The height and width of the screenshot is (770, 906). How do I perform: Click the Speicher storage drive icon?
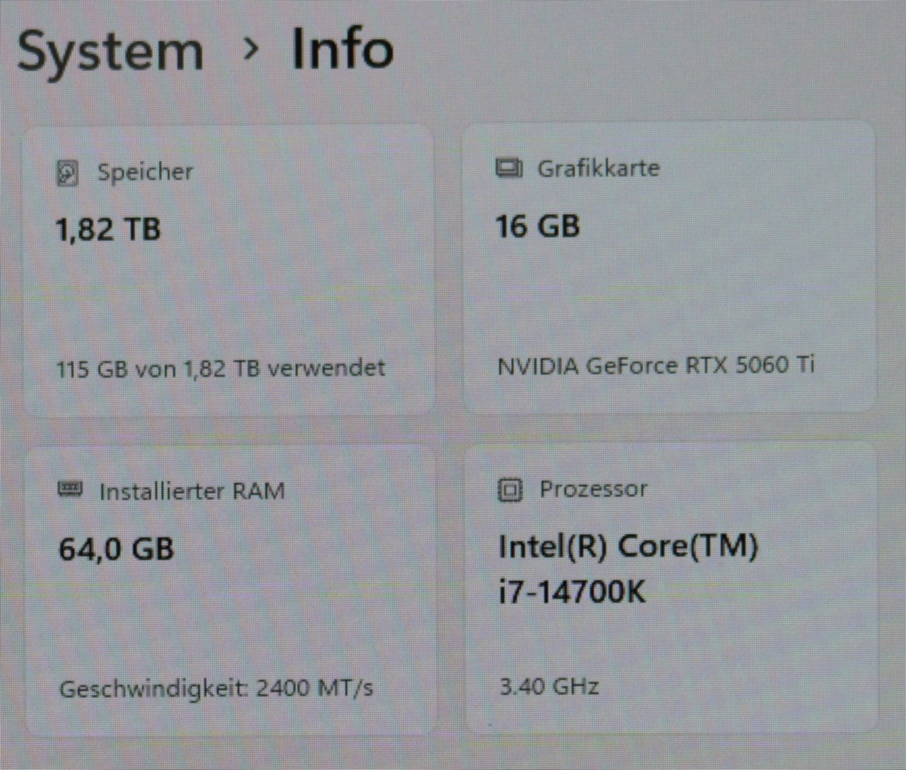coord(67,173)
